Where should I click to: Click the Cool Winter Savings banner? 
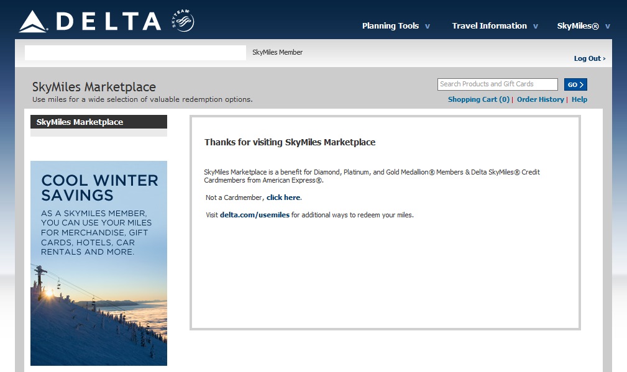[98, 263]
